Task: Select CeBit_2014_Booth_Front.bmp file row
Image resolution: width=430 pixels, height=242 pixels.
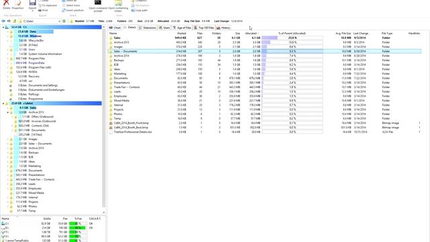Action: tap(265, 123)
